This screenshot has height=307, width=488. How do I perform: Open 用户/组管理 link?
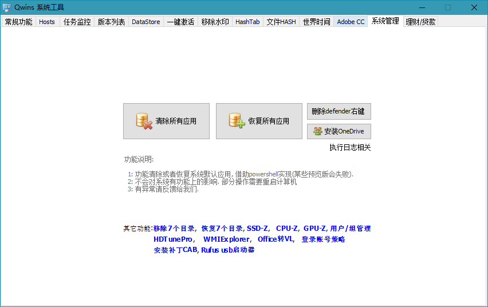click(351, 229)
